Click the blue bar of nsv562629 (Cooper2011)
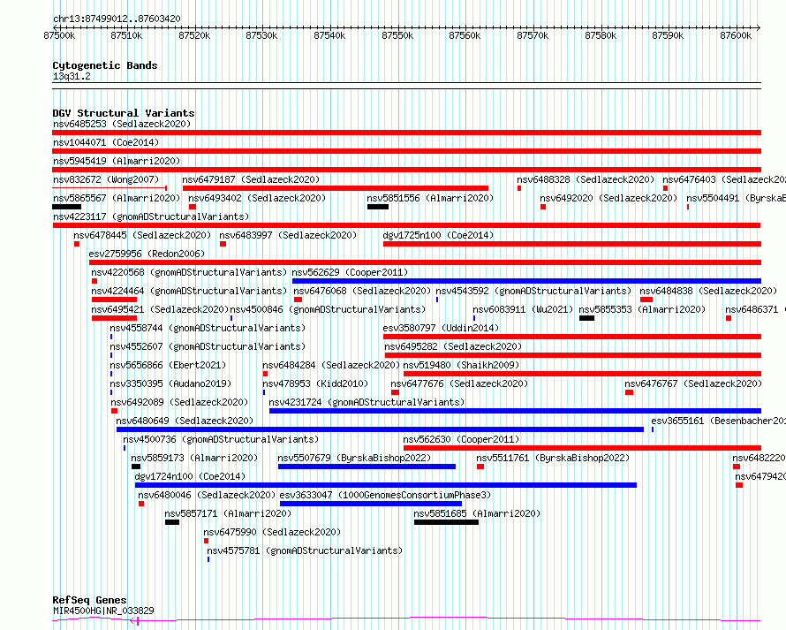The width and height of the screenshot is (786, 630). (527, 281)
